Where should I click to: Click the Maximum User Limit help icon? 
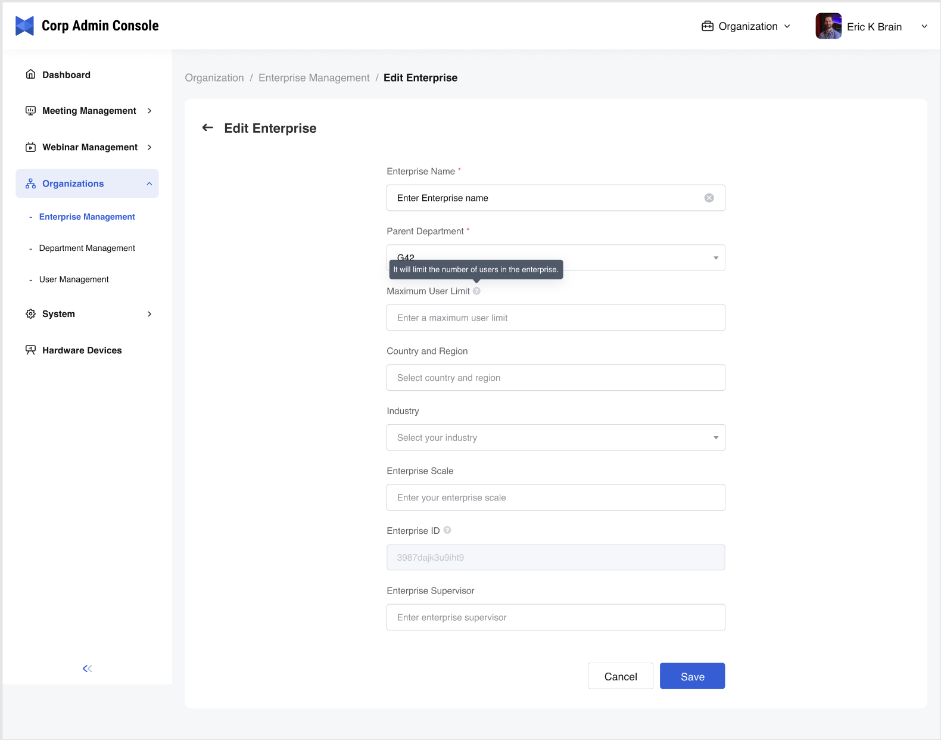click(476, 291)
